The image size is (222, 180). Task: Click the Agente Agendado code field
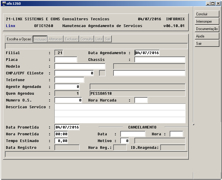click(x=67, y=87)
